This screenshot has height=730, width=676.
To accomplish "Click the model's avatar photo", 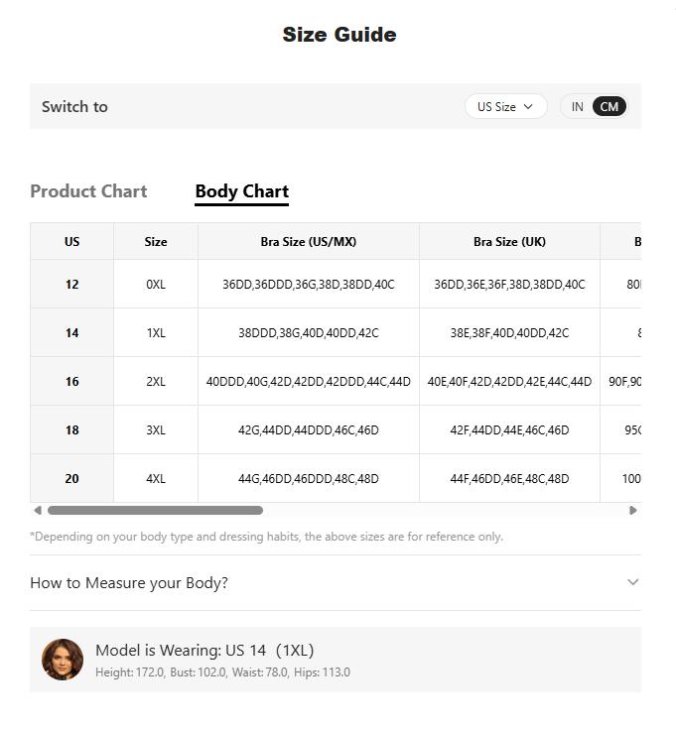I will 63,660.
